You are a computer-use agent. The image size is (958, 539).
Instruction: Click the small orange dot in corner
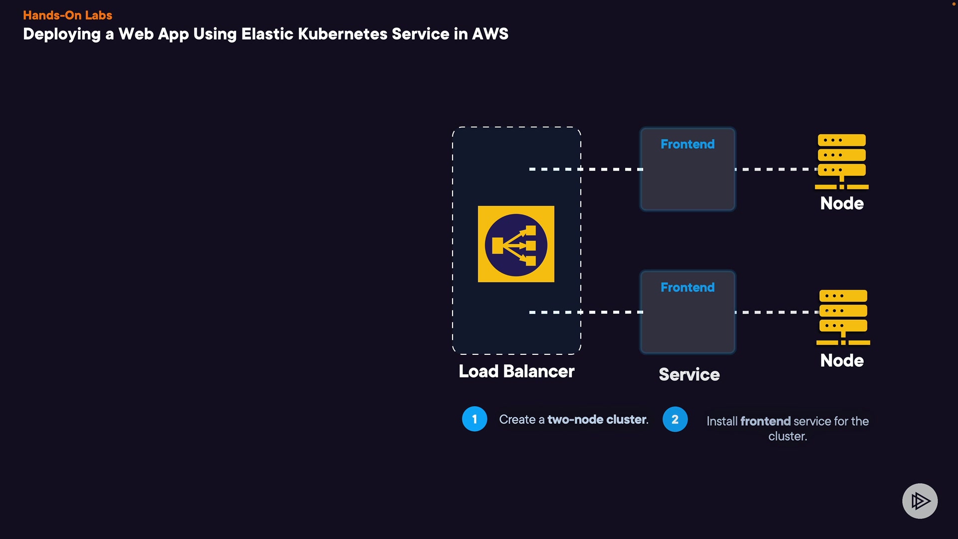[x=954, y=4]
